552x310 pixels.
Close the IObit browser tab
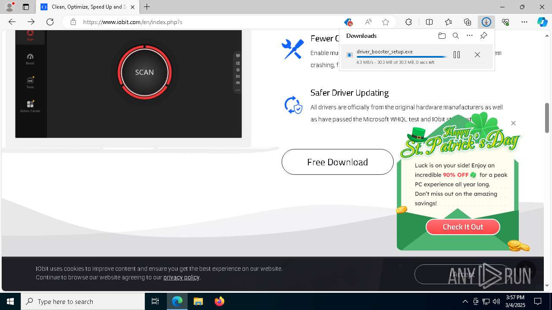132,7
